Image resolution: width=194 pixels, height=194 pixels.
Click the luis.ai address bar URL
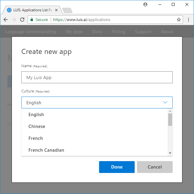click(x=82, y=20)
